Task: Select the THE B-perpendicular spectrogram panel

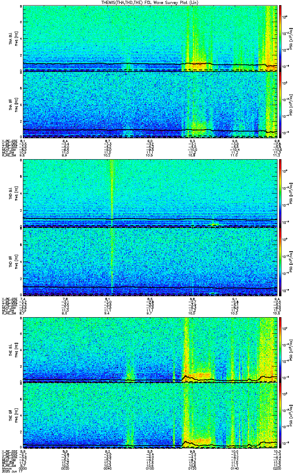Action: 150,350
